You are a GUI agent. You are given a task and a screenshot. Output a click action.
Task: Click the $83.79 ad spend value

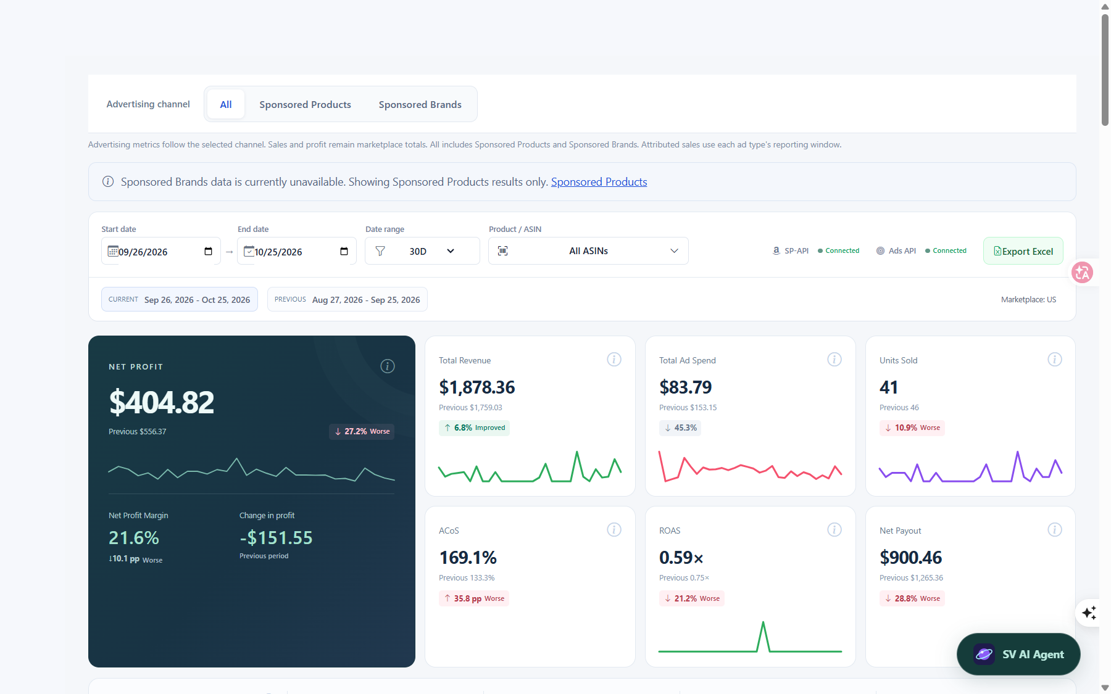click(x=685, y=387)
